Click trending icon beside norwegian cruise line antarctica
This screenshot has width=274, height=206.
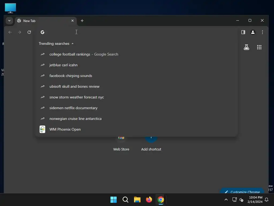43,119
